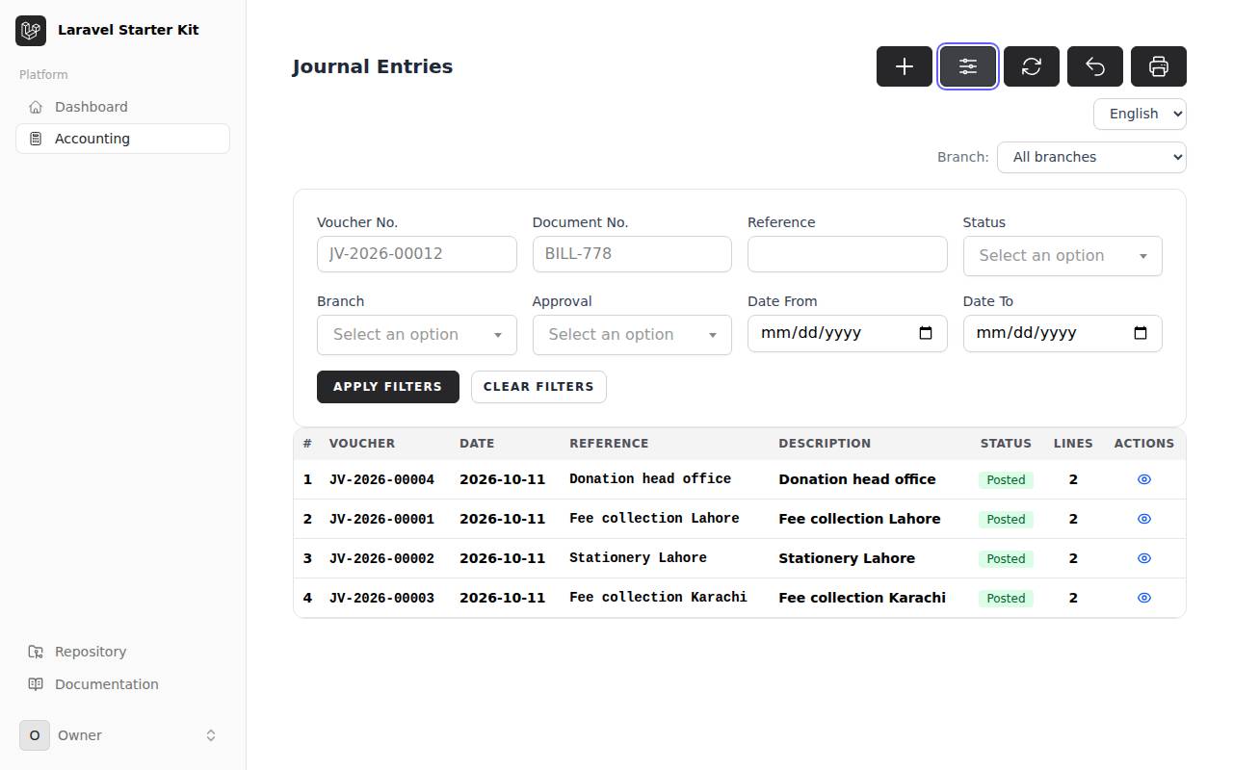Click bold description 'Stationery Lahore'
Screen dimensions: 1233x770
click(847, 558)
